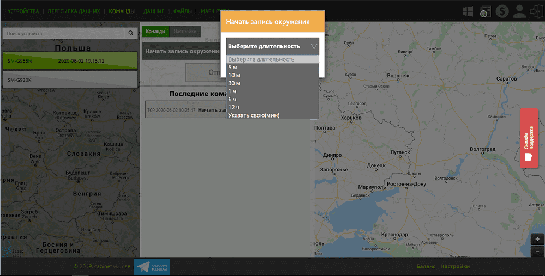
Task: Zoom in the map with plus
Action: [537, 240]
